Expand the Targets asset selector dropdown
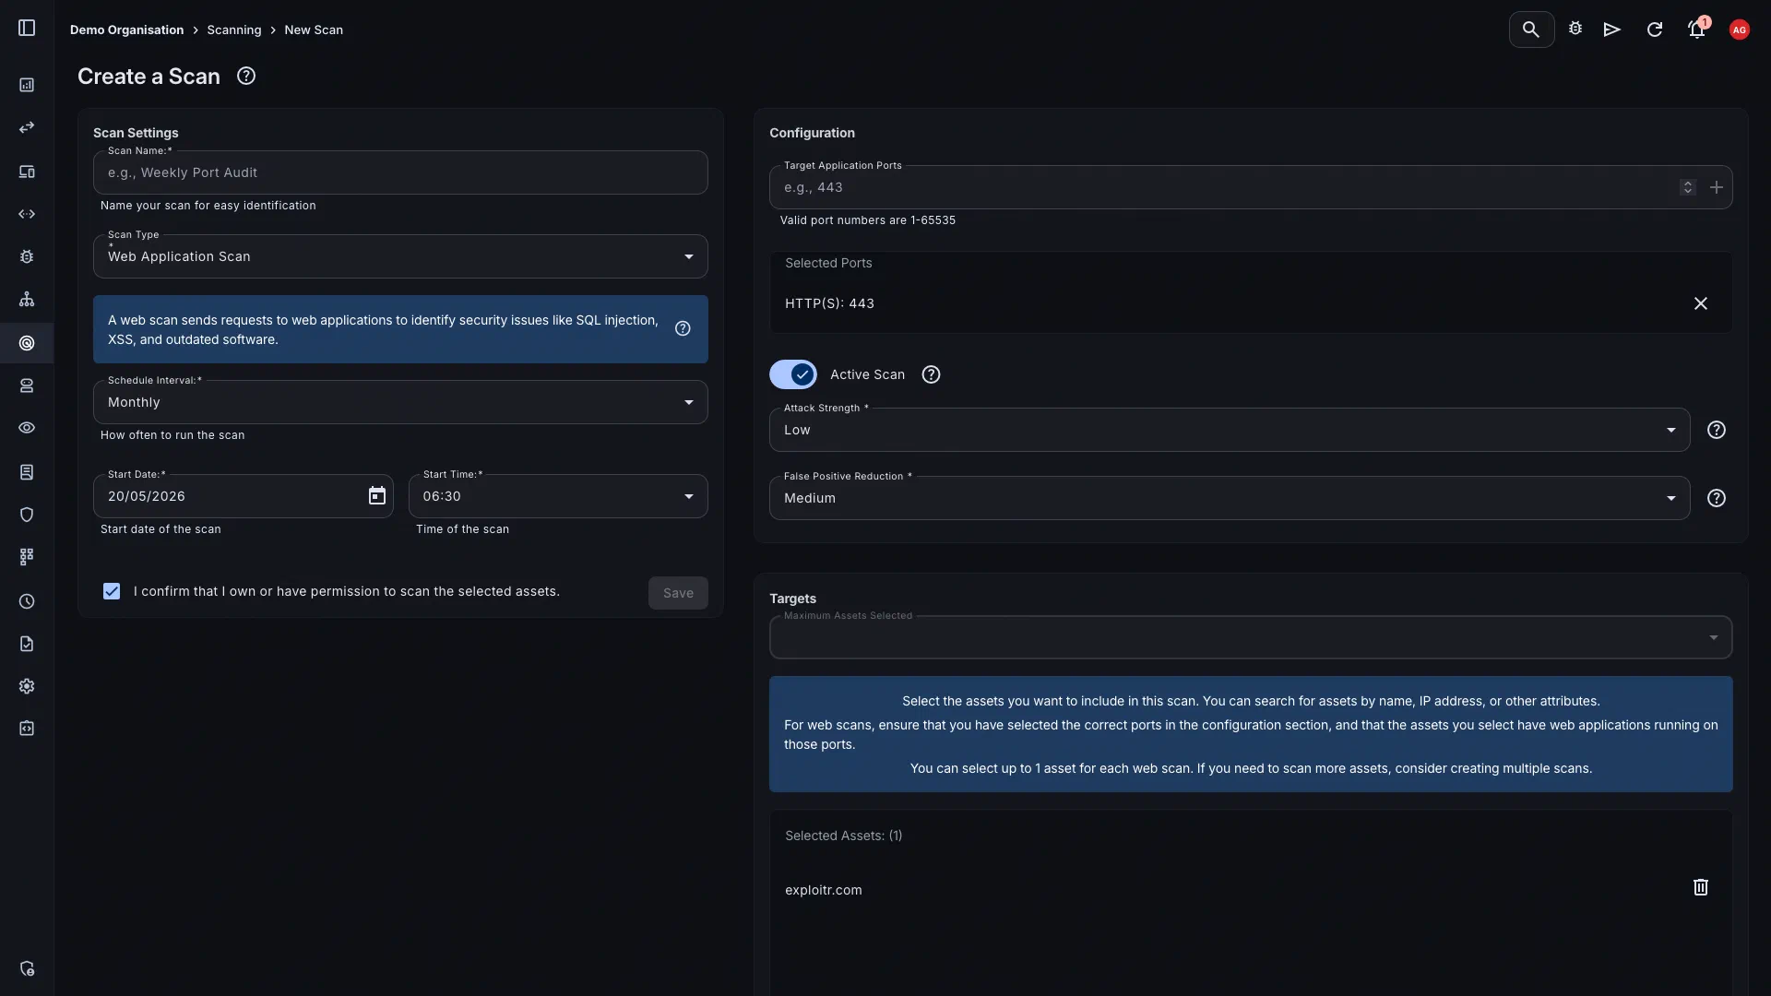The width and height of the screenshot is (1771, 996). pos(1251,637)
